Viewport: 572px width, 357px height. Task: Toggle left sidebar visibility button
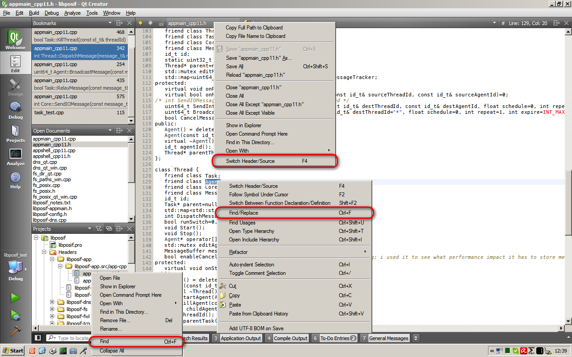click(38, 338)
